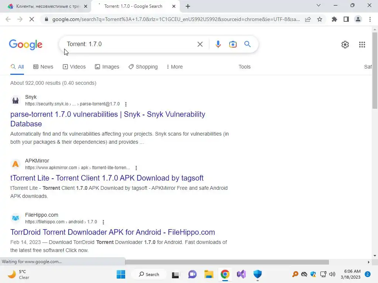This screenshot has height=283, width=378.
Task: Switch to Images results
Action: point(107,67)
